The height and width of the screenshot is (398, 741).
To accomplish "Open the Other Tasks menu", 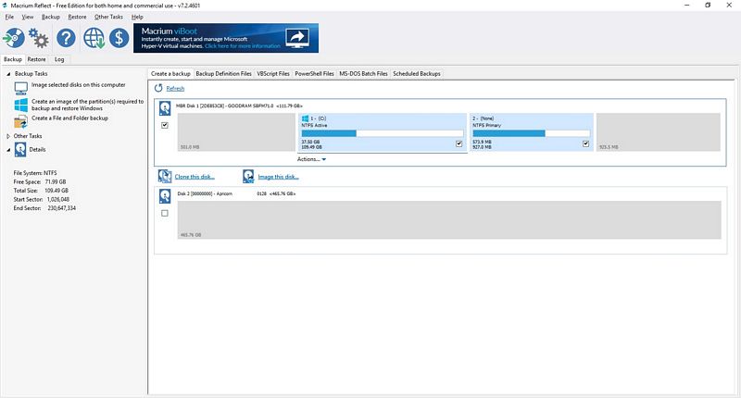I will pos(108,17).
